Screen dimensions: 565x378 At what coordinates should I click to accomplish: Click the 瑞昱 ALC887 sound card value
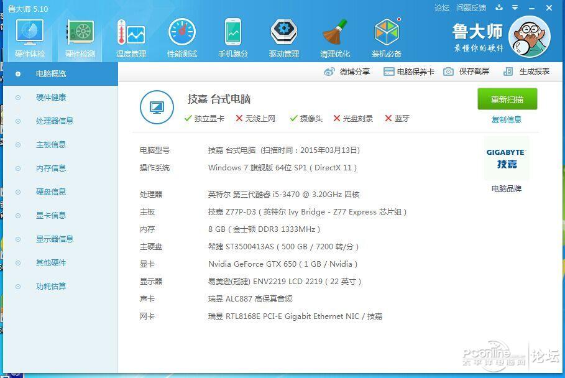coord(250,298)
